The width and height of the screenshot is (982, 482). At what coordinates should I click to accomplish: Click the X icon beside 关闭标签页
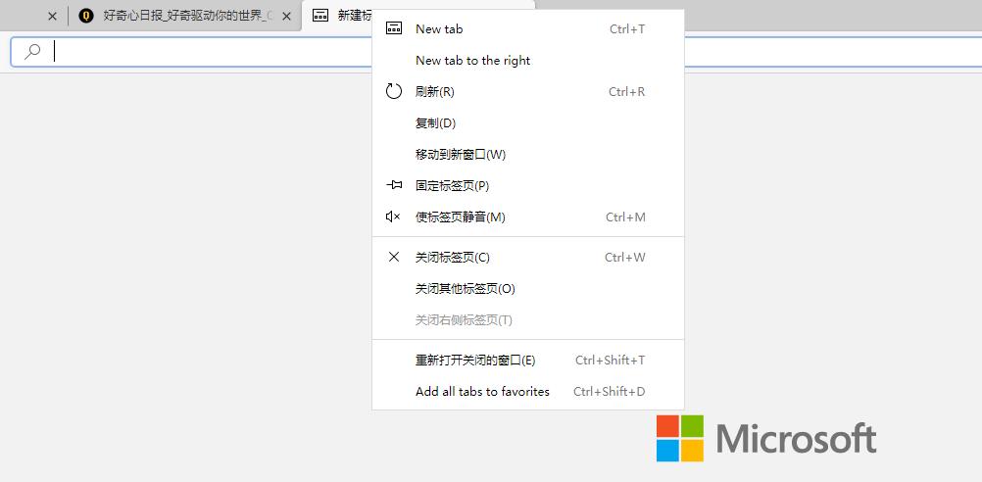coord(394,257)
